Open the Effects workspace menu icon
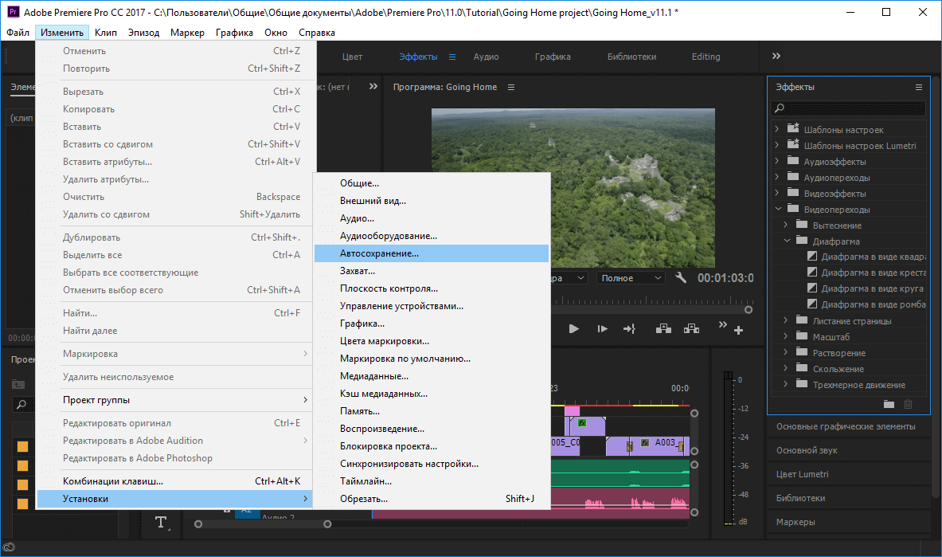942x557 pixels. 452,57
